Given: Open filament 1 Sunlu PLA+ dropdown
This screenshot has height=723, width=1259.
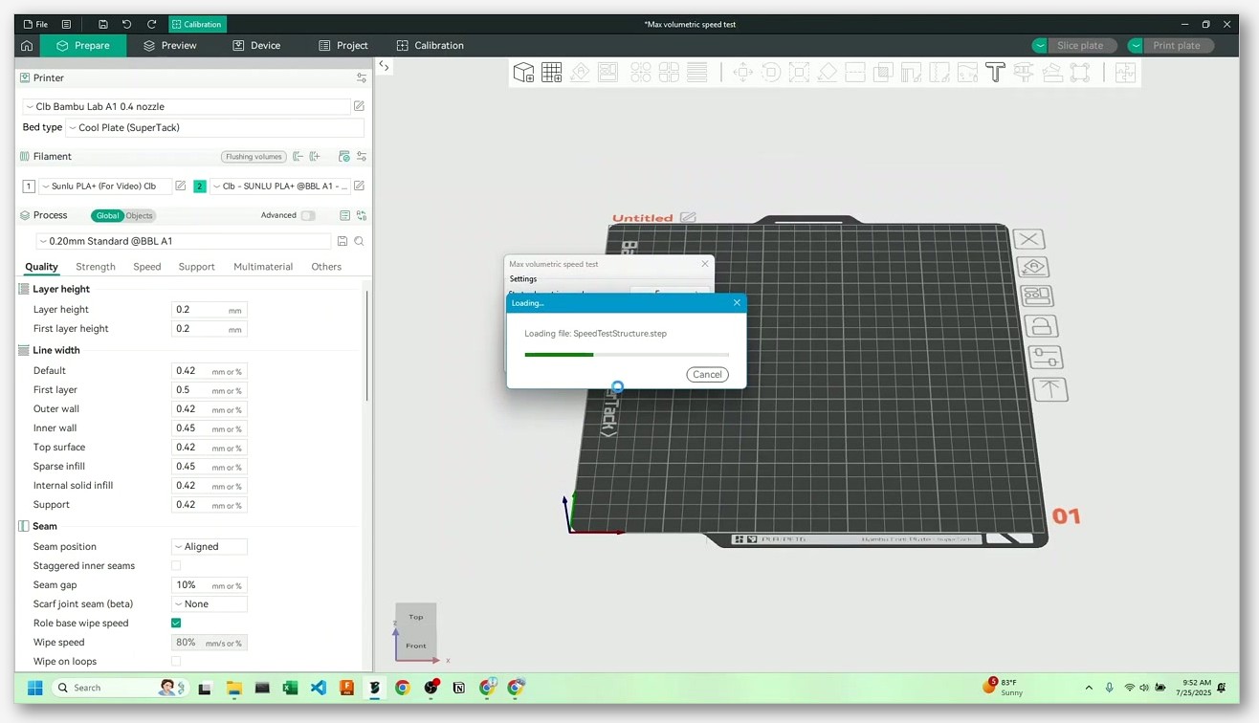Looking at the screenshot, I should [x=105, y=186].
